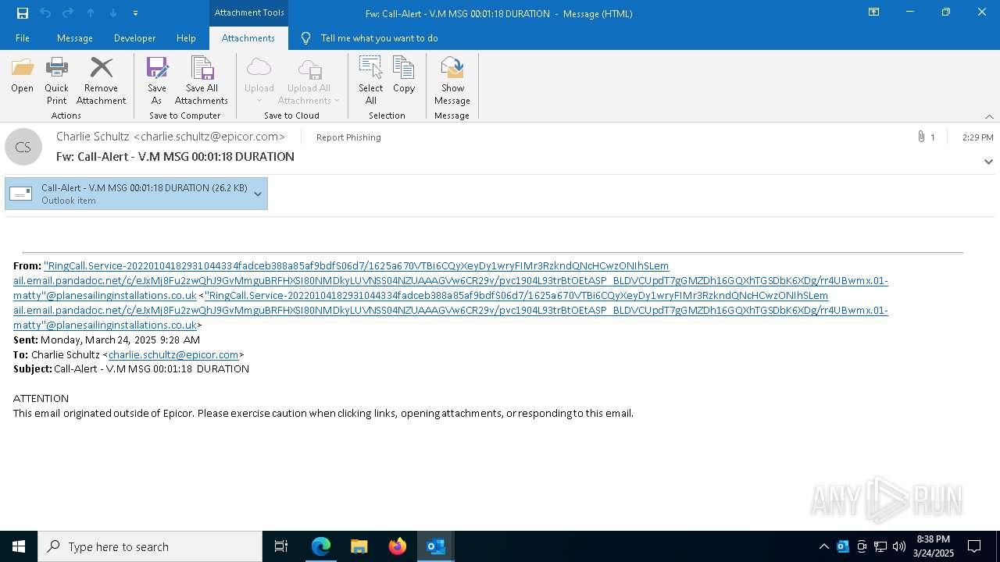Screen dimensions: 1000x562
Task: Open Task View on the taskbar
Action: pyautogui.click(x=281, y=546)
